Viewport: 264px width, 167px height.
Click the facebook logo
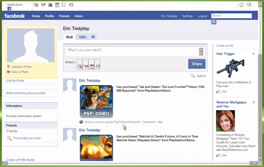click(x=15, y=16)
